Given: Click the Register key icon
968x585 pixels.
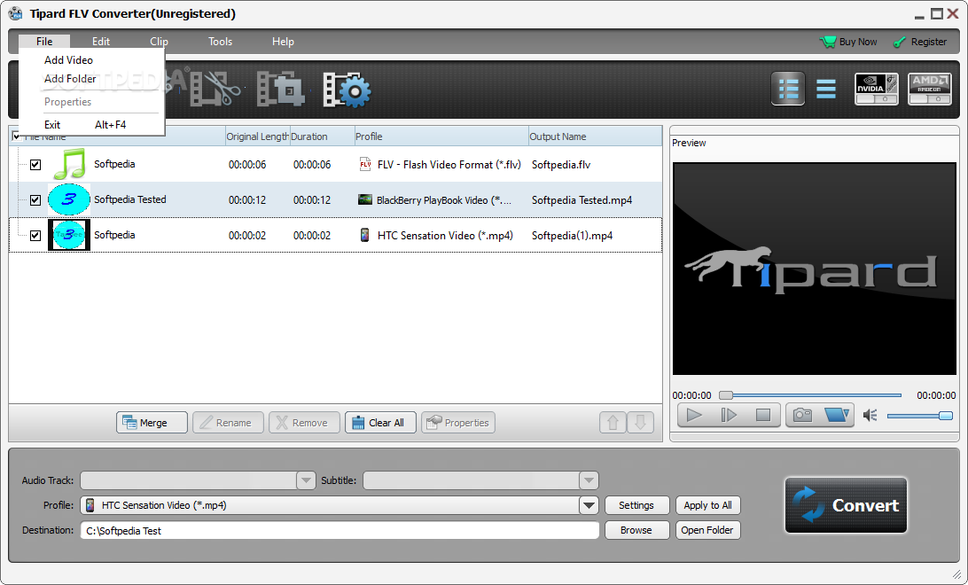Looking at the screenshot, I should point(900,42).
